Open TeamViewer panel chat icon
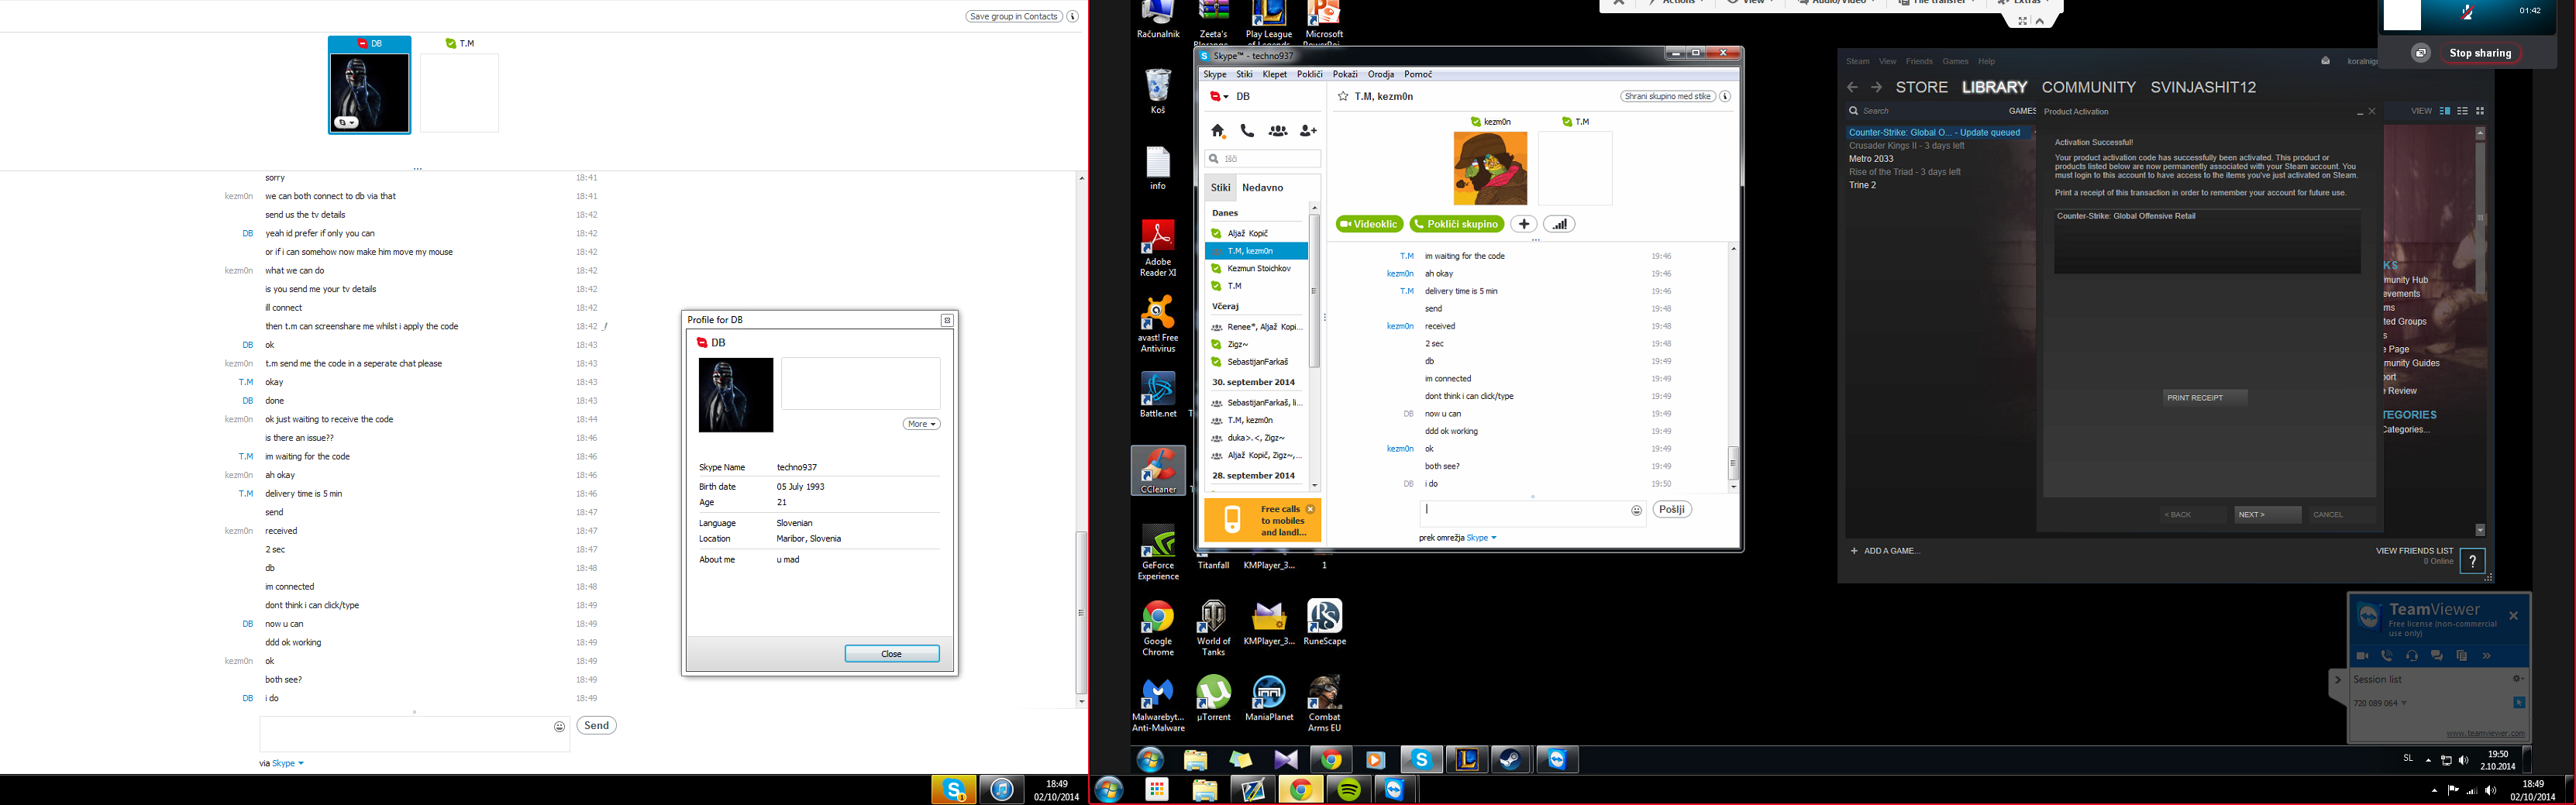This screenshot has height=805, width=2576. pos(2437,656)
